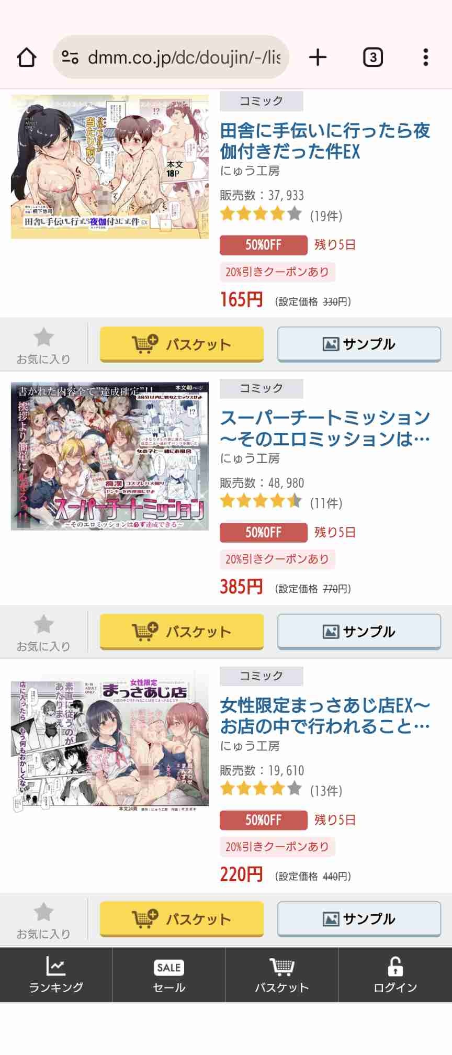Toggle お気に入り star for first product
This screenshot has width=452, height=1055.
(x=43, y=345)
